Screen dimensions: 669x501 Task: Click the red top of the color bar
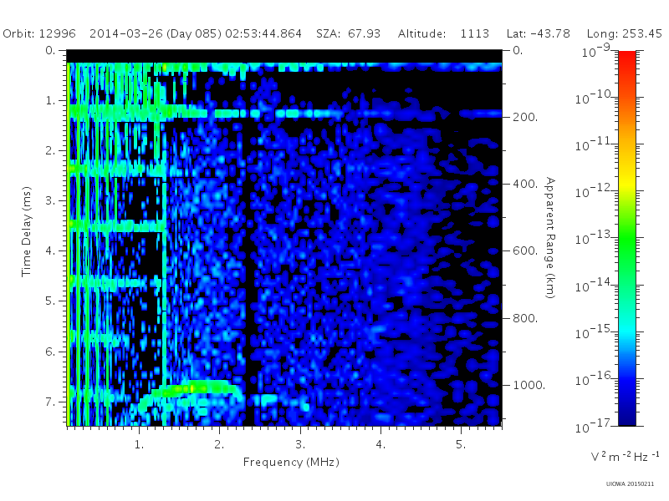pos(626,58)
